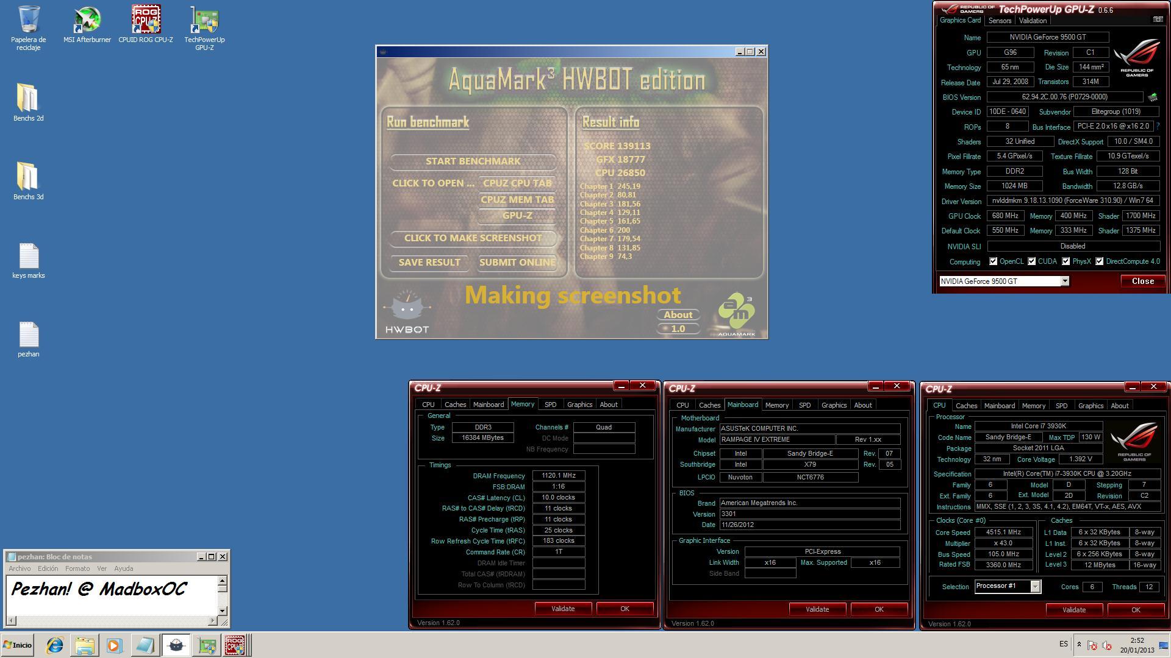Click Notepad text area with Pezhan! @ MadboxOC
The height and width of the screenshot is (658, 1171).
click(112, 595)
